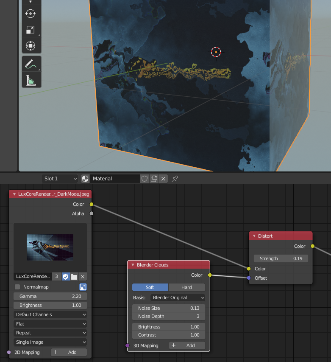Edit the LuxCoreRende... image name field
The image size is (331, 362).
(x=33, y=276)
